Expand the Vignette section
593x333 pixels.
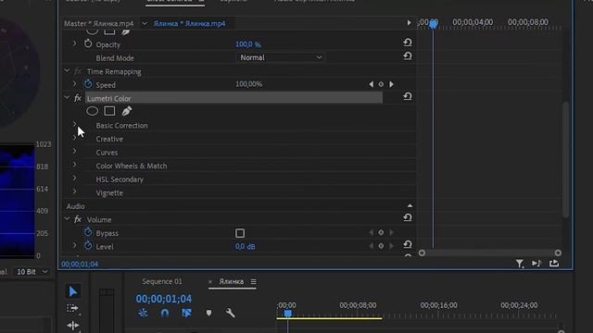(74, 191)
